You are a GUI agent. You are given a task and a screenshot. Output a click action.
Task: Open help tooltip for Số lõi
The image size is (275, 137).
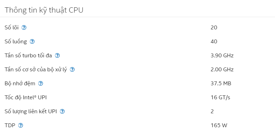[24, 28]
